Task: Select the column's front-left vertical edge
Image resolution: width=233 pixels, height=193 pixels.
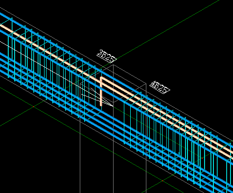Action: point(80,138)
